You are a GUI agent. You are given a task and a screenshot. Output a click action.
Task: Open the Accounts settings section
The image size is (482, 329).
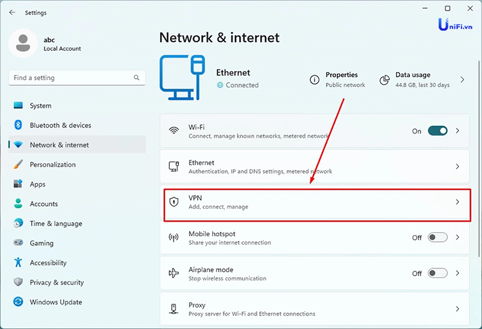pyautogui.click(x=77, y=204)
